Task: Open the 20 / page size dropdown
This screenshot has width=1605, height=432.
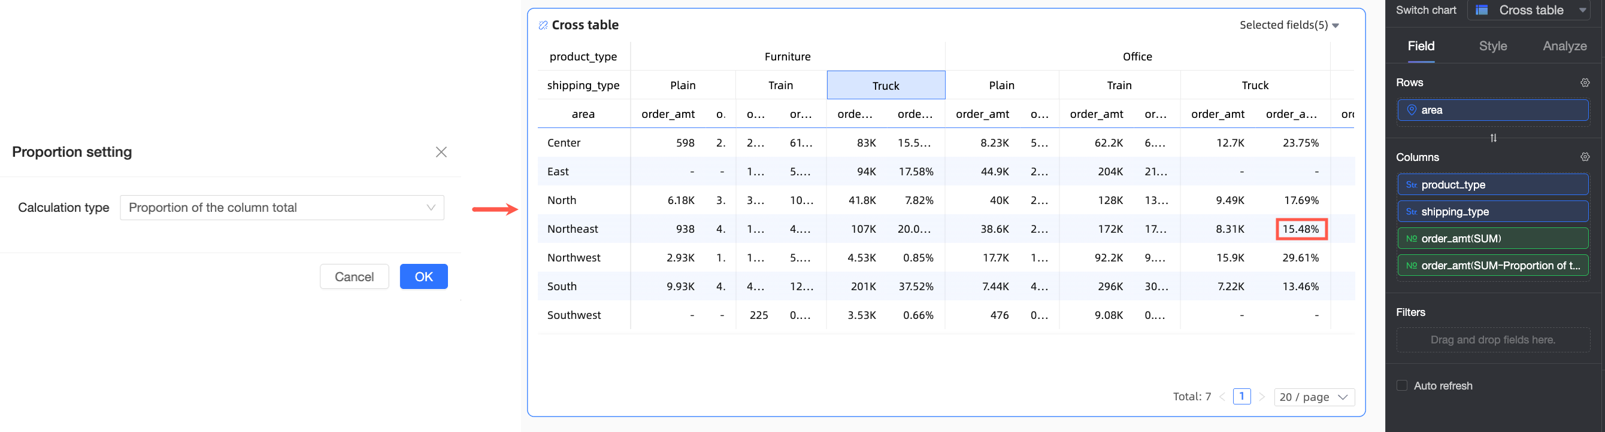Action: click(x=1313, y=397)
